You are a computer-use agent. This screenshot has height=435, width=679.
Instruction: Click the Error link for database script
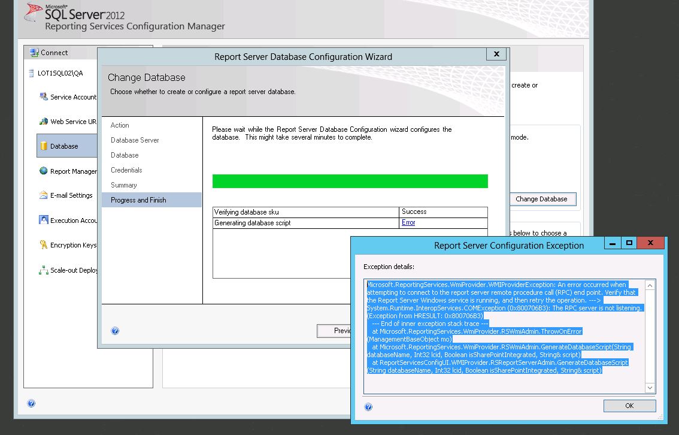(408, 222)
